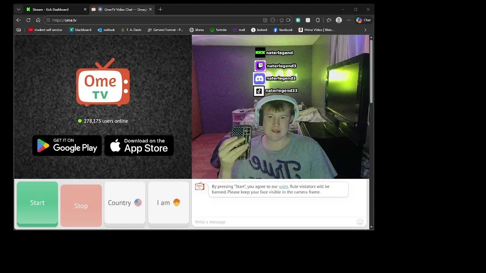Viewport: 486px width, 273px height.
Task: Open the favorites list icon
Action: pos(329,20)
